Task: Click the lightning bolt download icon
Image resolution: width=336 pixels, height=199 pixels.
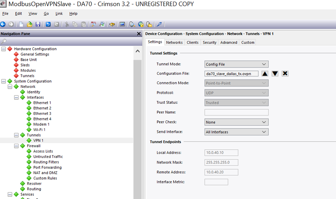Action: click(159, 24)
